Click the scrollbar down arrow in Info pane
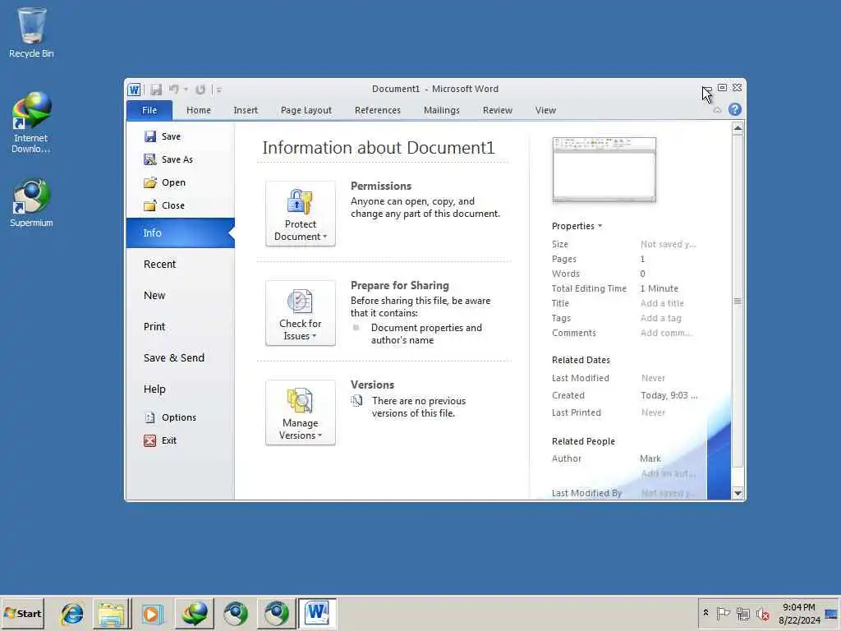Screen dimensions: 841x631 click(738, 493)
